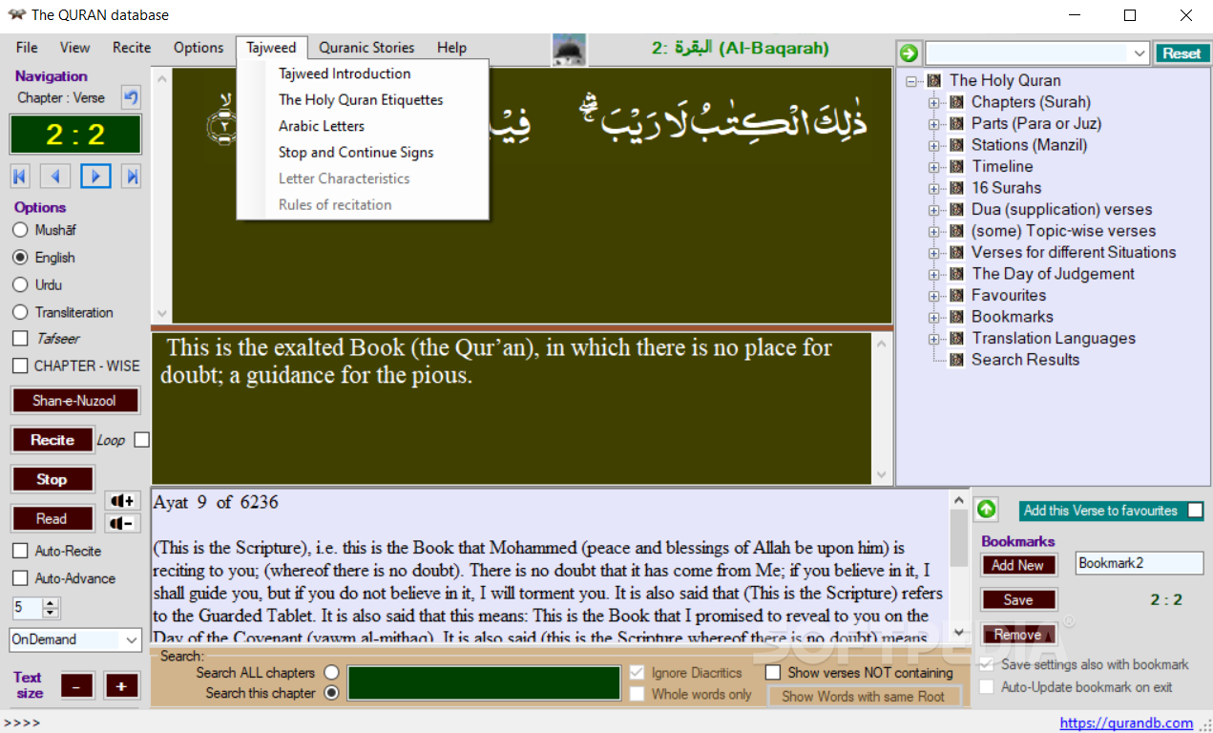Toggle the Loop checkbox
Image resolution: width=1213 pixels, height=733 pixels.
[142, 440]
